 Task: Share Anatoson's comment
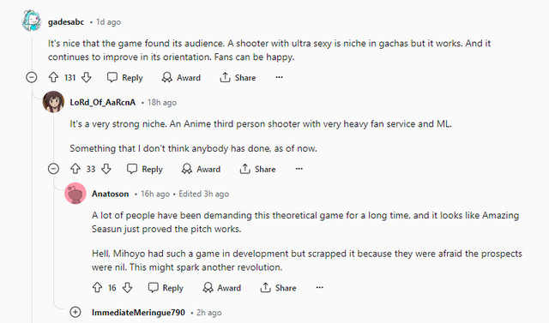pyautogui.click(x=278, y=287)
